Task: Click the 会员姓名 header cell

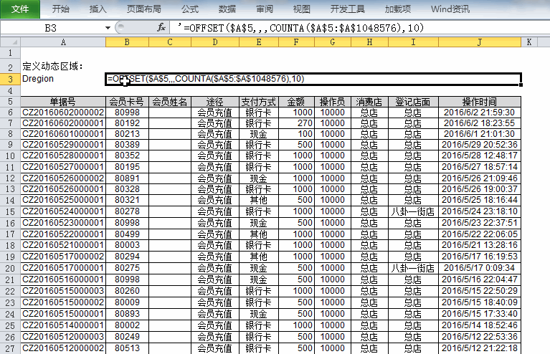Action: [170, 102]
